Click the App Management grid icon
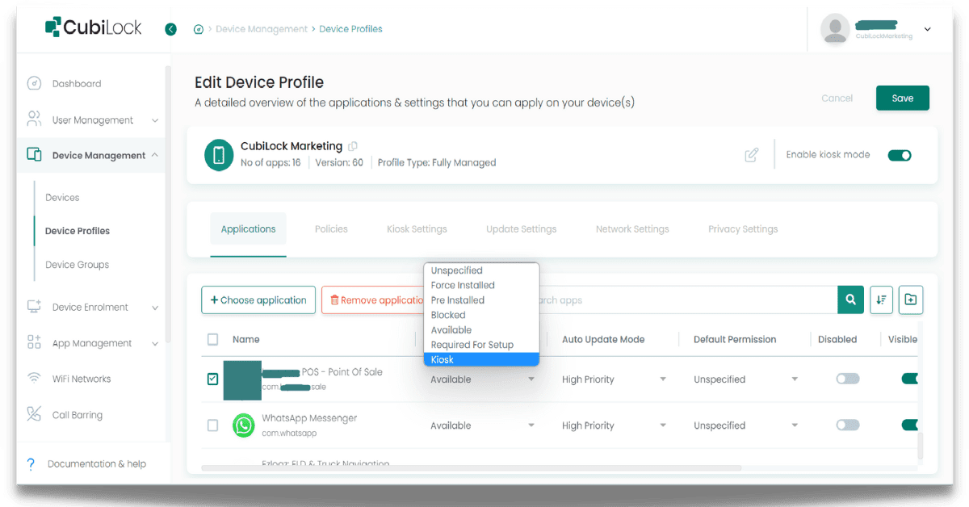This screenshot has width=969, height=507. tap(34, 342)
